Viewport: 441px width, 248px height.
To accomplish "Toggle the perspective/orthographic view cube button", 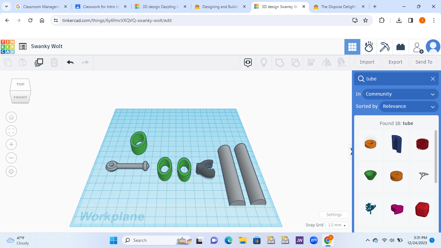I will click(x=11, y=171).
